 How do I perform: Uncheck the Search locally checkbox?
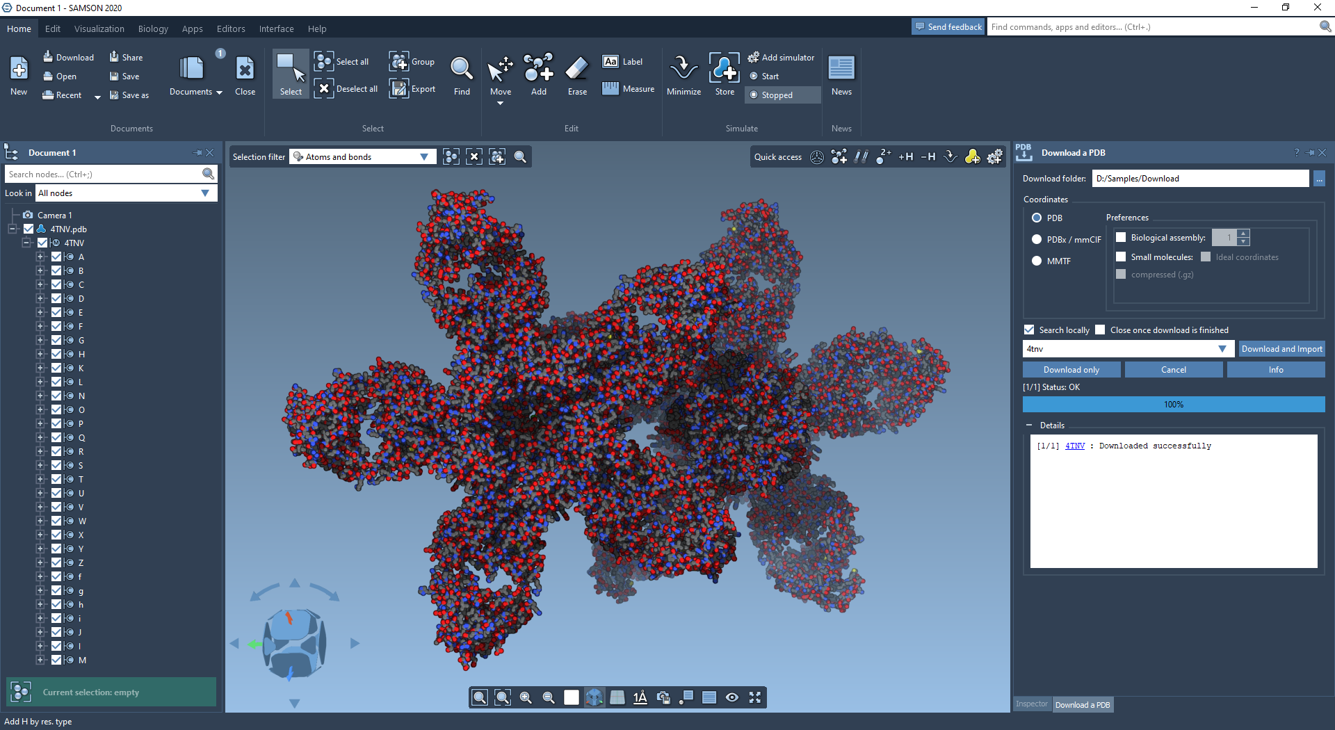[x=1029, y=330]
